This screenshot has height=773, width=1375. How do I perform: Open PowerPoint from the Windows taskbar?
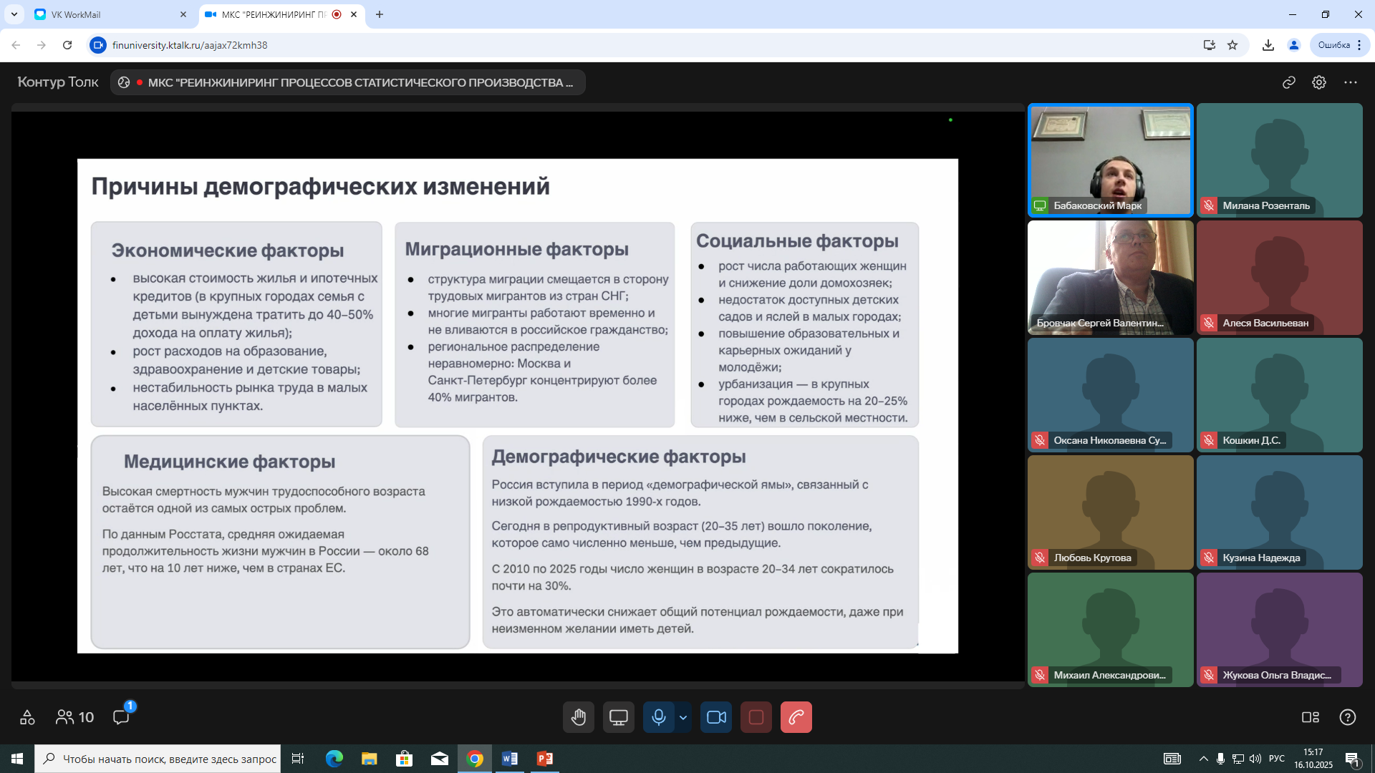544,759
